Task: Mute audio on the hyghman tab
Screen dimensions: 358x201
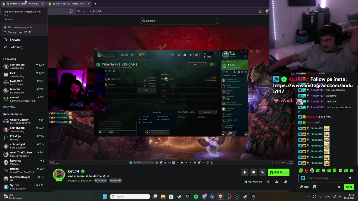Action: click(x=8, y=4)
